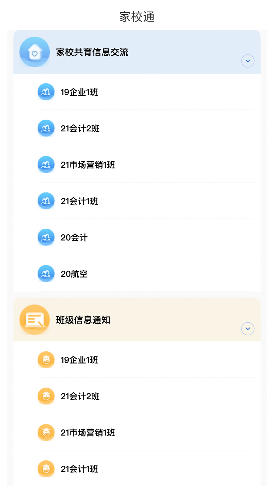The width and height of the screenshot is (274, 487).
Task: Collapse the 班级信息通知 section chevron
Action: [248, 329]
